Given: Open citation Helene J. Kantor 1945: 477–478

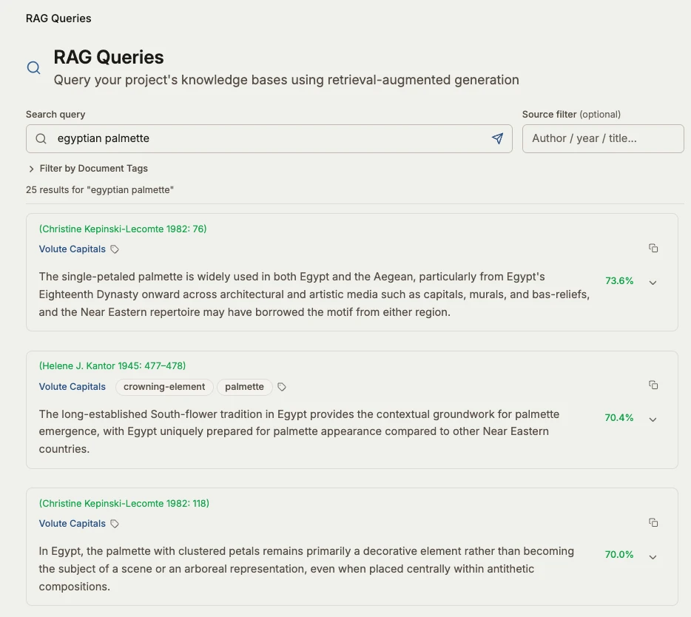Looking at the screenshot, I should tap(112, 365).
